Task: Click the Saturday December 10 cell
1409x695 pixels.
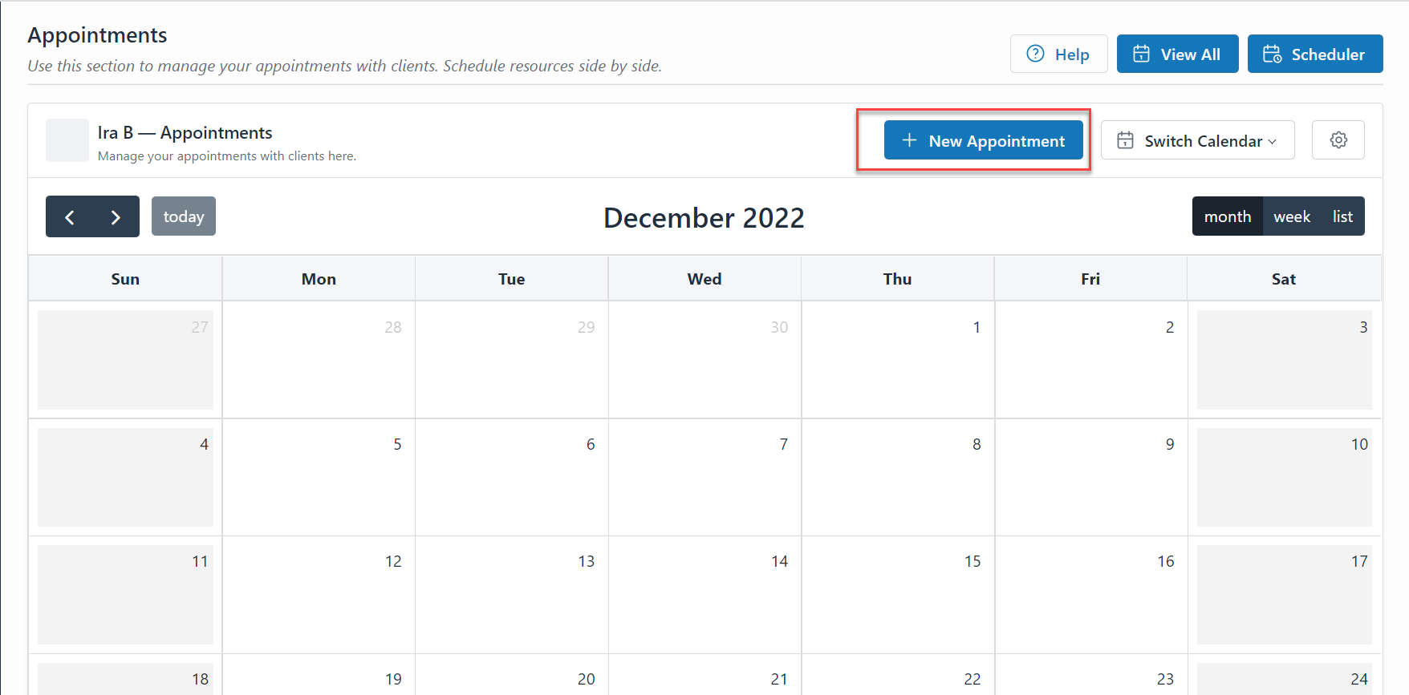Action: (x=1283, y=478)
